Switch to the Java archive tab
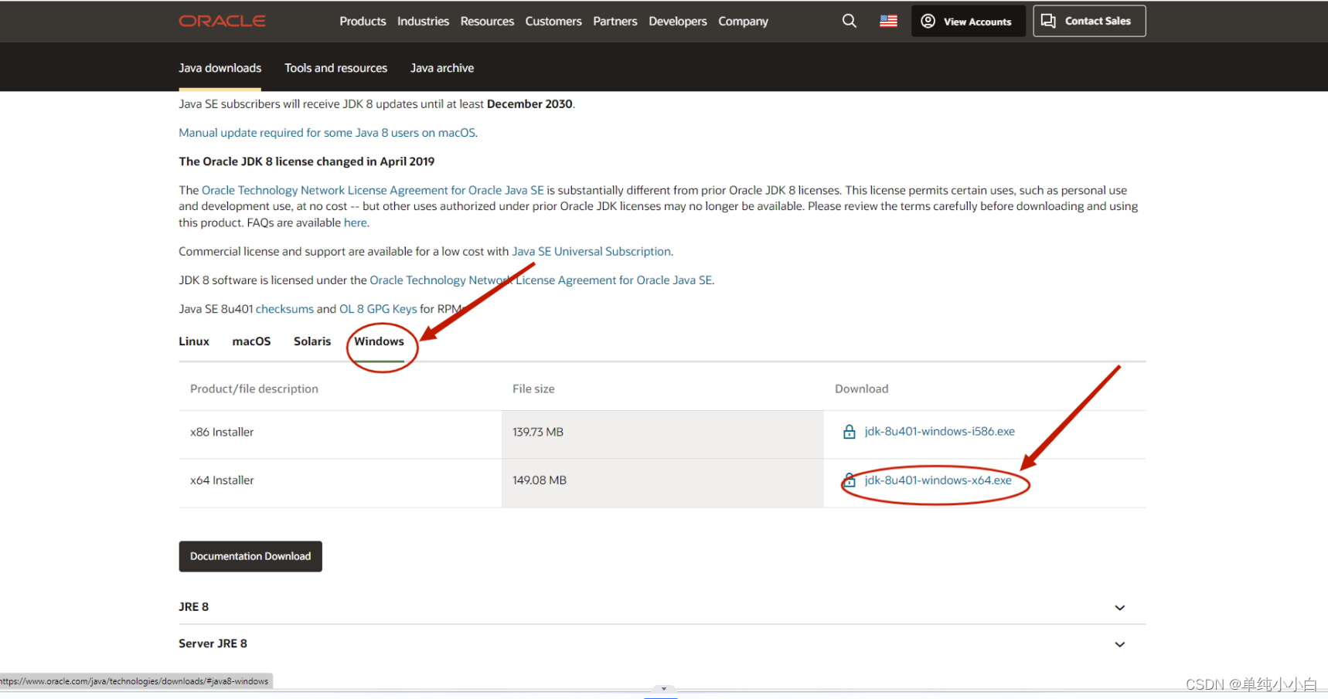Screen dimensions: 1328x699 pos(442,68)
